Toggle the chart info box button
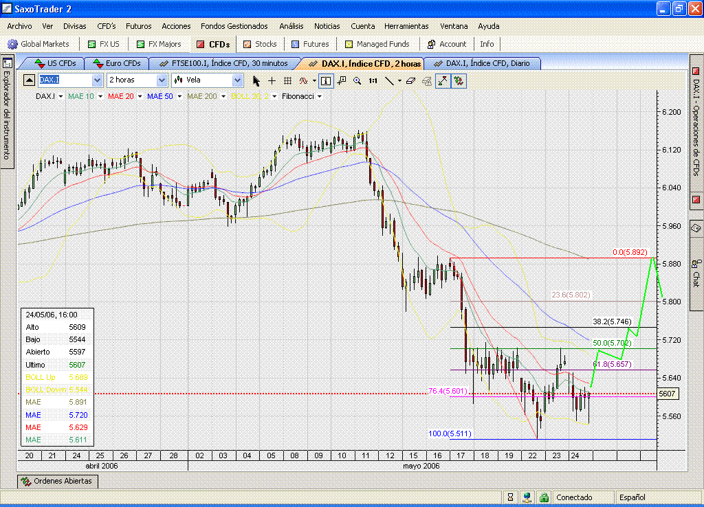The height and width of the screenshot is (507, 704). click(x=326, y=81)
